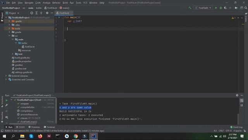
Task: Select :compileKotlin task in run tree
Action: pos(27,107)
